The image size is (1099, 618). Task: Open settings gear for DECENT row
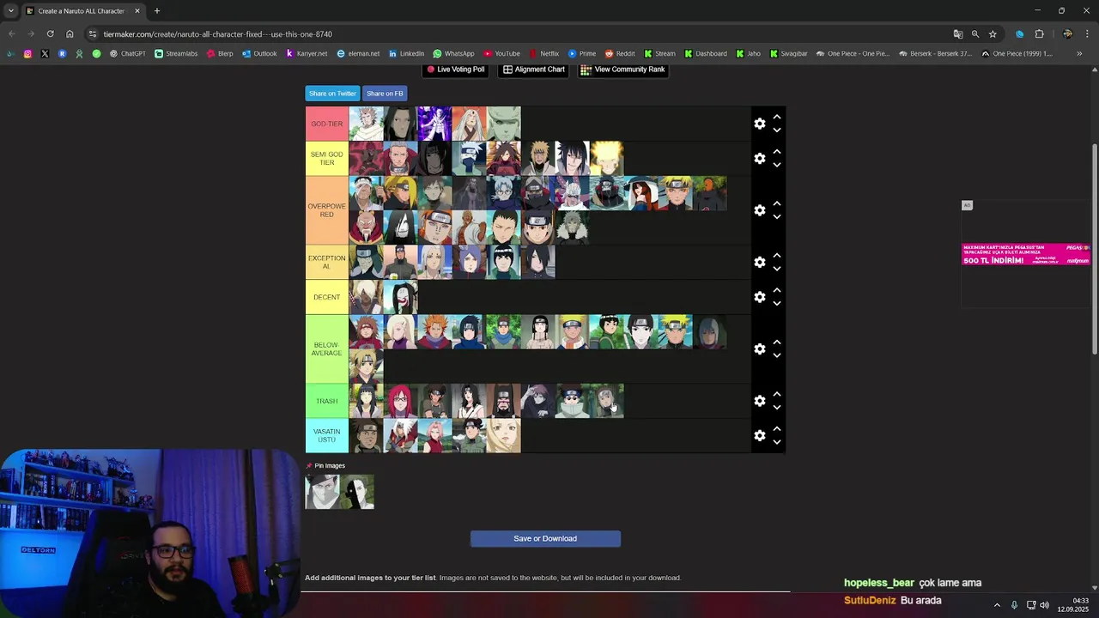tap(760, 297)
